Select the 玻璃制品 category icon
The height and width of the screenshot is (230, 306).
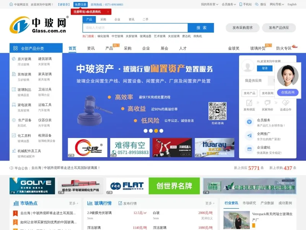(14, 89)
